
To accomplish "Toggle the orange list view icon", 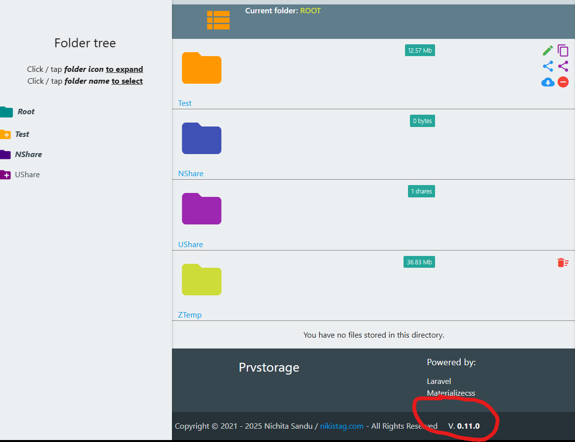I will 218,20.
